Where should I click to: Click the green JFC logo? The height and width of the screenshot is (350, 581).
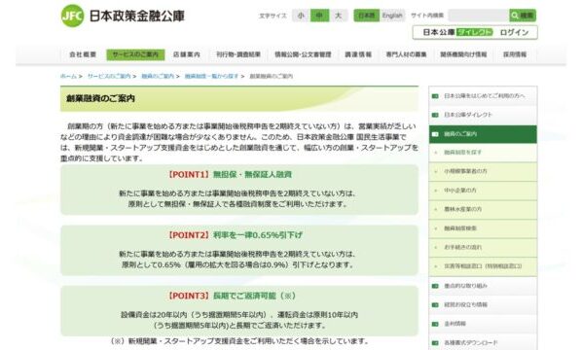click(x=72, y=16)
